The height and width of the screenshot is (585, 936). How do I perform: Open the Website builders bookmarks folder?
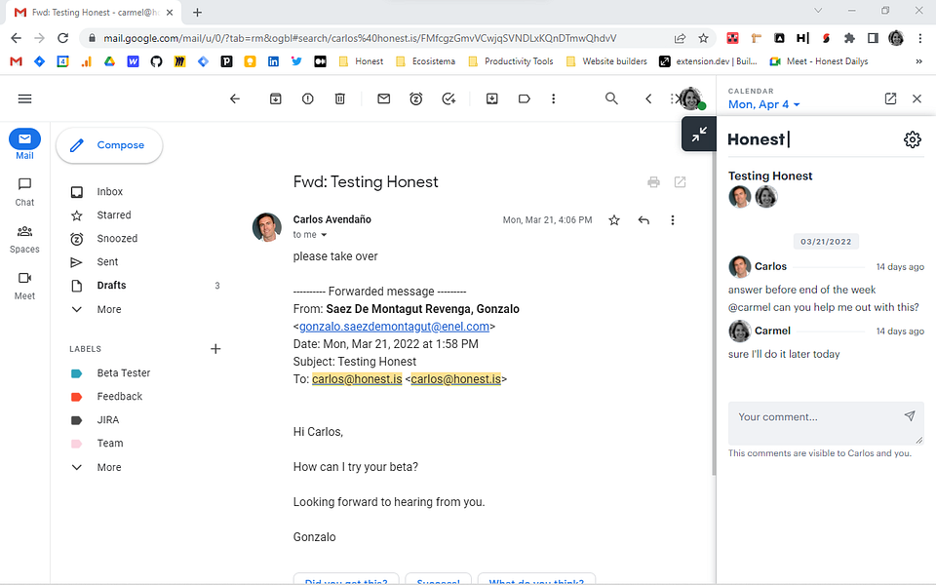(x=606, y=61)
